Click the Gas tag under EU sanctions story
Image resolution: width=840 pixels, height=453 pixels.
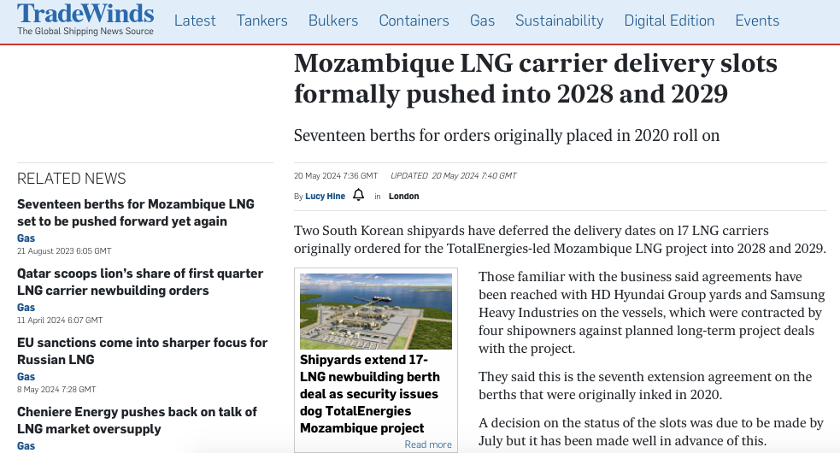coord(26,376)
